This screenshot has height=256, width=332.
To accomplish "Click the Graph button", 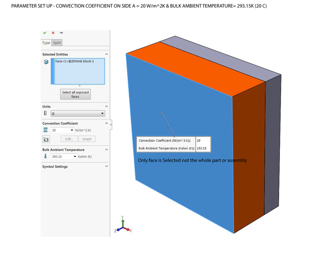I will [x=87, y=139].
